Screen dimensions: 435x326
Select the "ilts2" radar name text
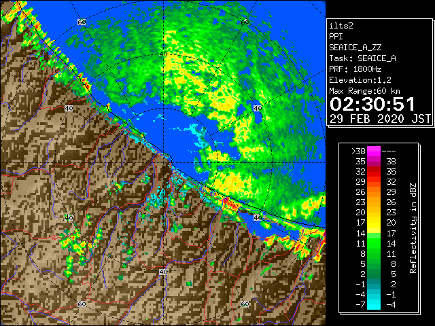click(x=341, y=26)
